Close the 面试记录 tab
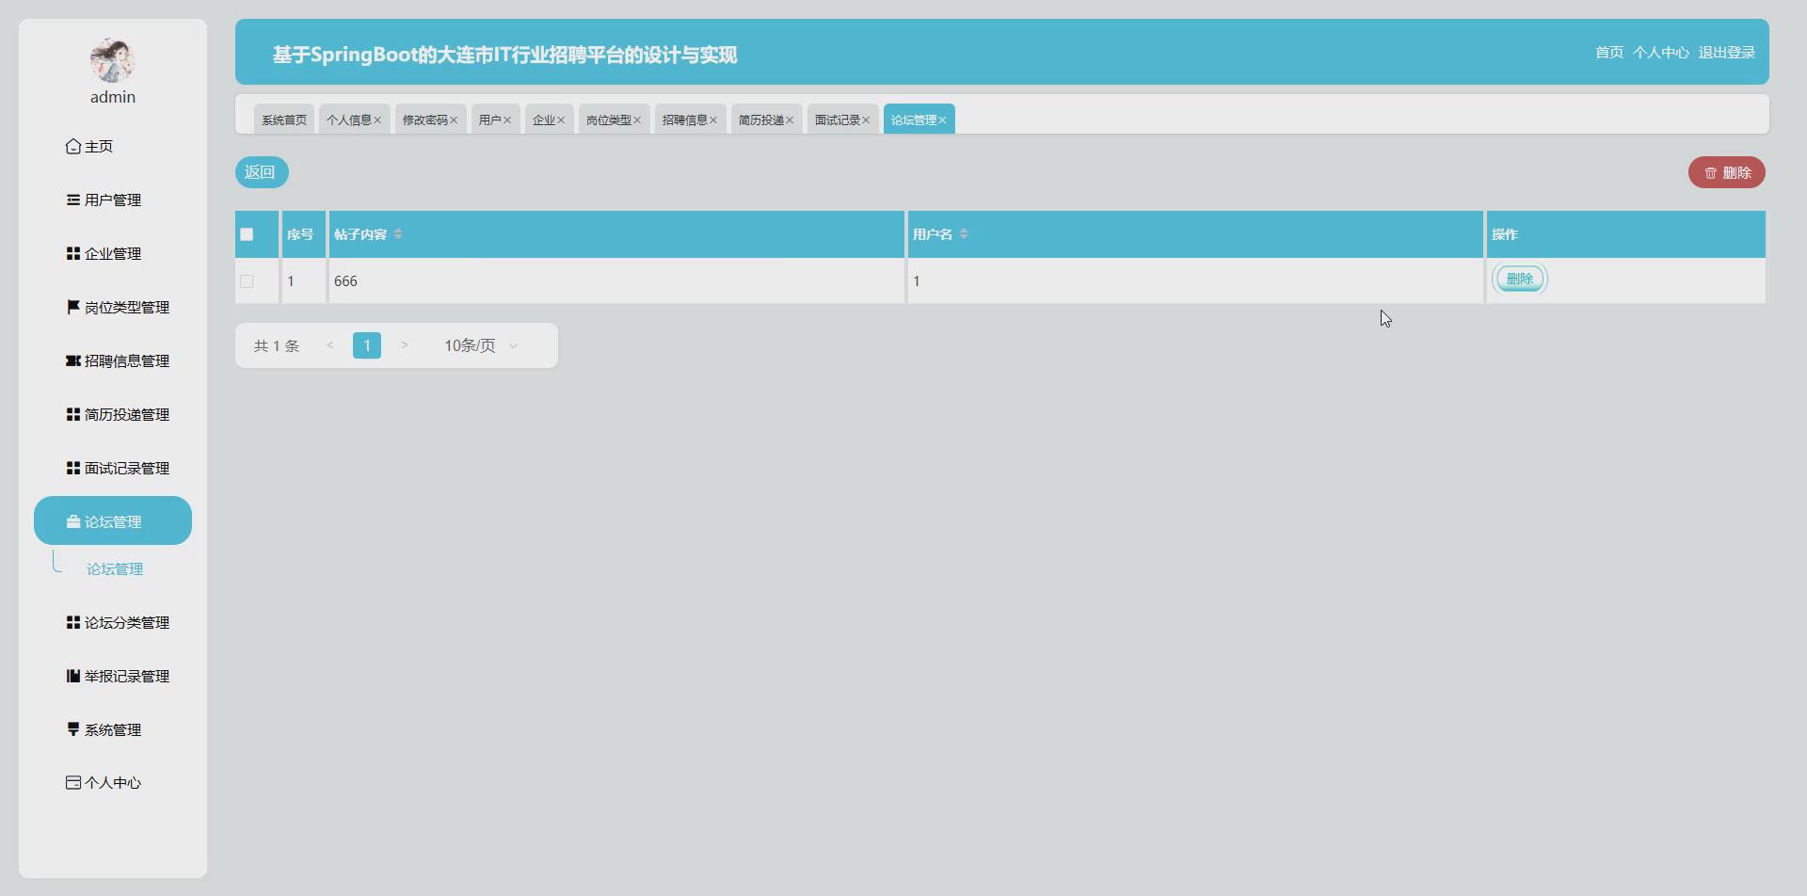The image size is (1807, 896). click(x=866, y=120)
